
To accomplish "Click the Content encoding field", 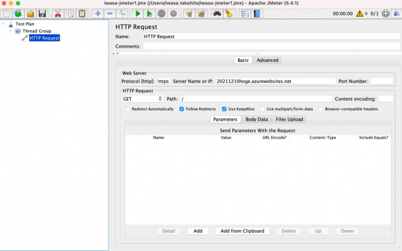I will tap(385, 99).
